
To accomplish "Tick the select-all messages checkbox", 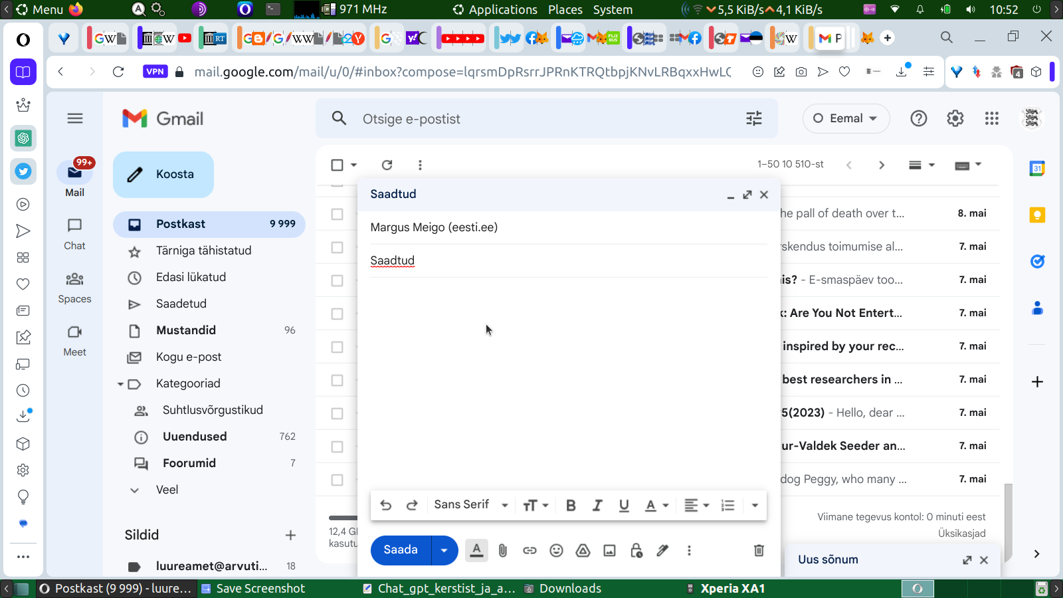I will click(337, 165).
